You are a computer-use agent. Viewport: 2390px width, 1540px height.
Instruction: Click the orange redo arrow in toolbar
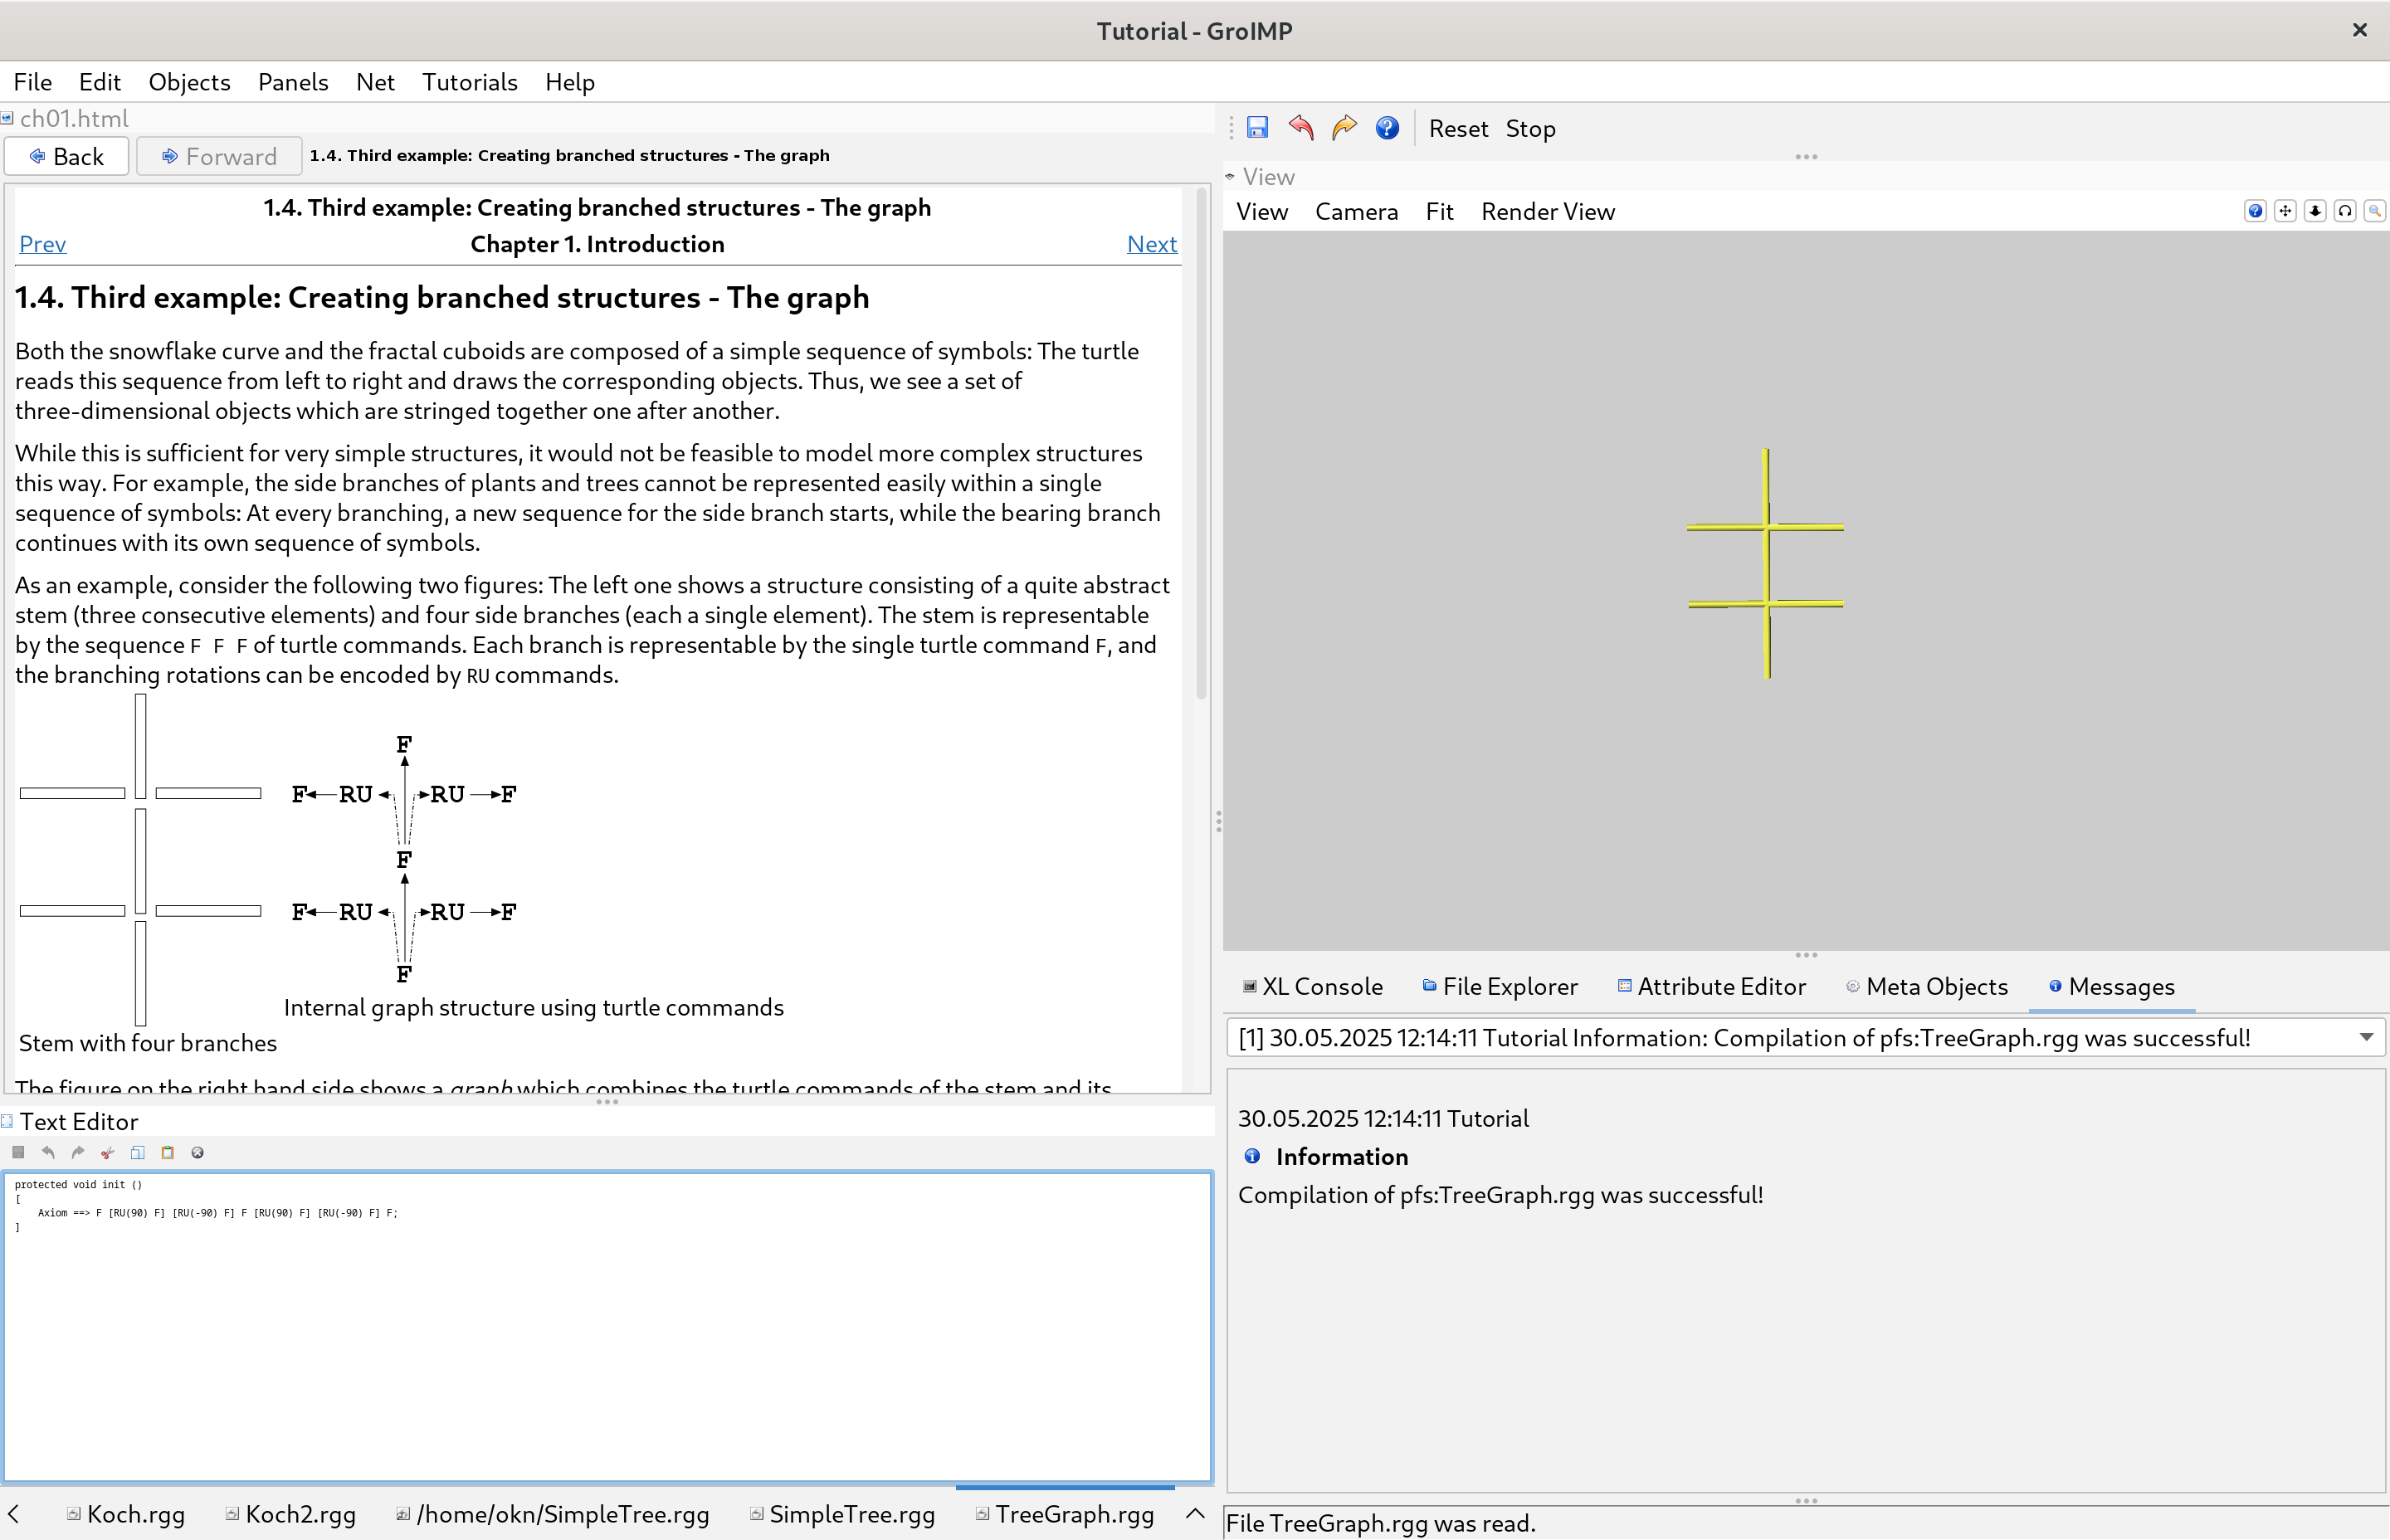click(x=1344, y=128)
